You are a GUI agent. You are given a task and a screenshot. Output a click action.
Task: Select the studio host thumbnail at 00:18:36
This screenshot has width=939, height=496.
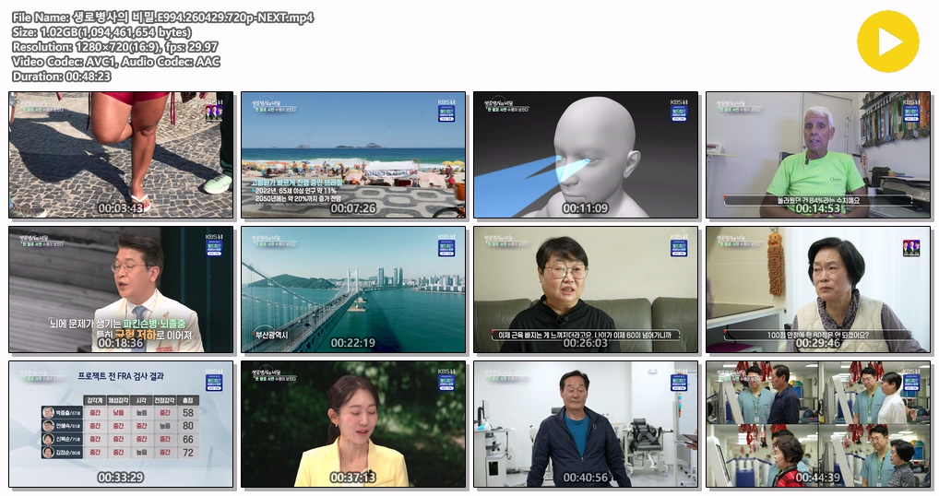tap(121, 289)
